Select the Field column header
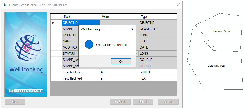Image resolution: width=245 pixels, height=109 pixels. click(81, 17)
